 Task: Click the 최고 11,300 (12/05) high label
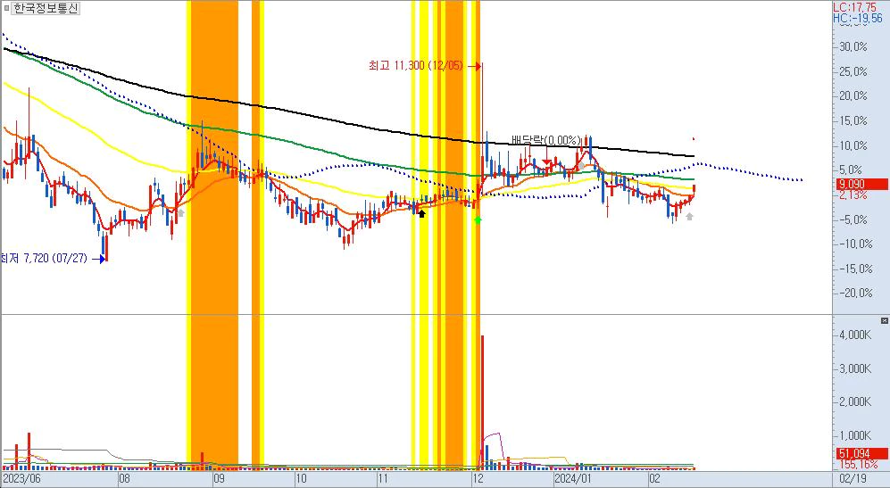coord(415,66)
